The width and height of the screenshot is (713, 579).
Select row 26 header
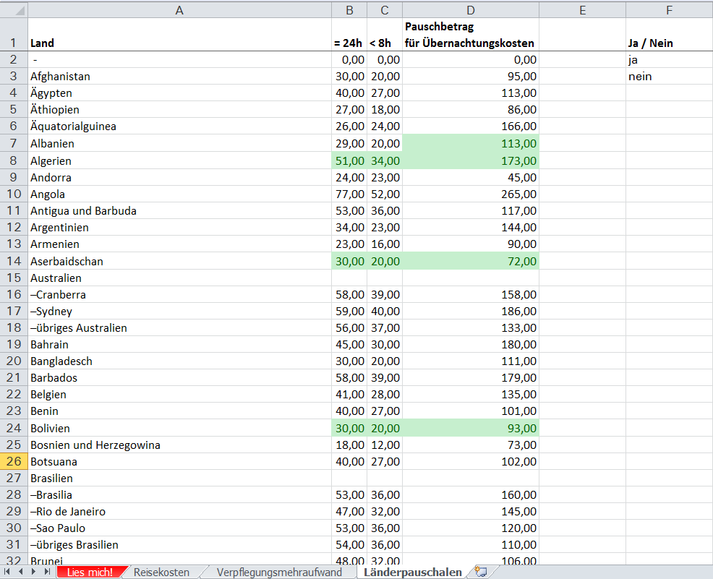click(x=13, y=461)
